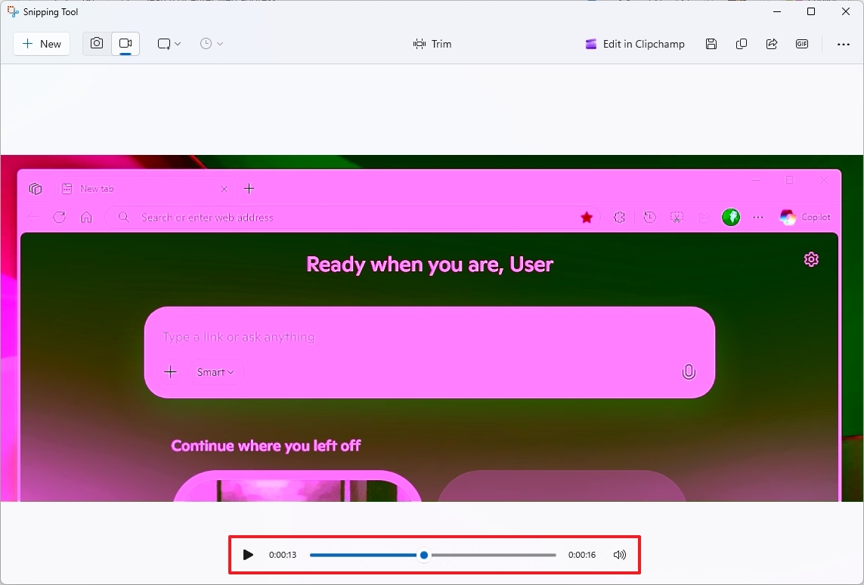
Task: Click the settings gear on the recorded page
Action: (811, 259)
